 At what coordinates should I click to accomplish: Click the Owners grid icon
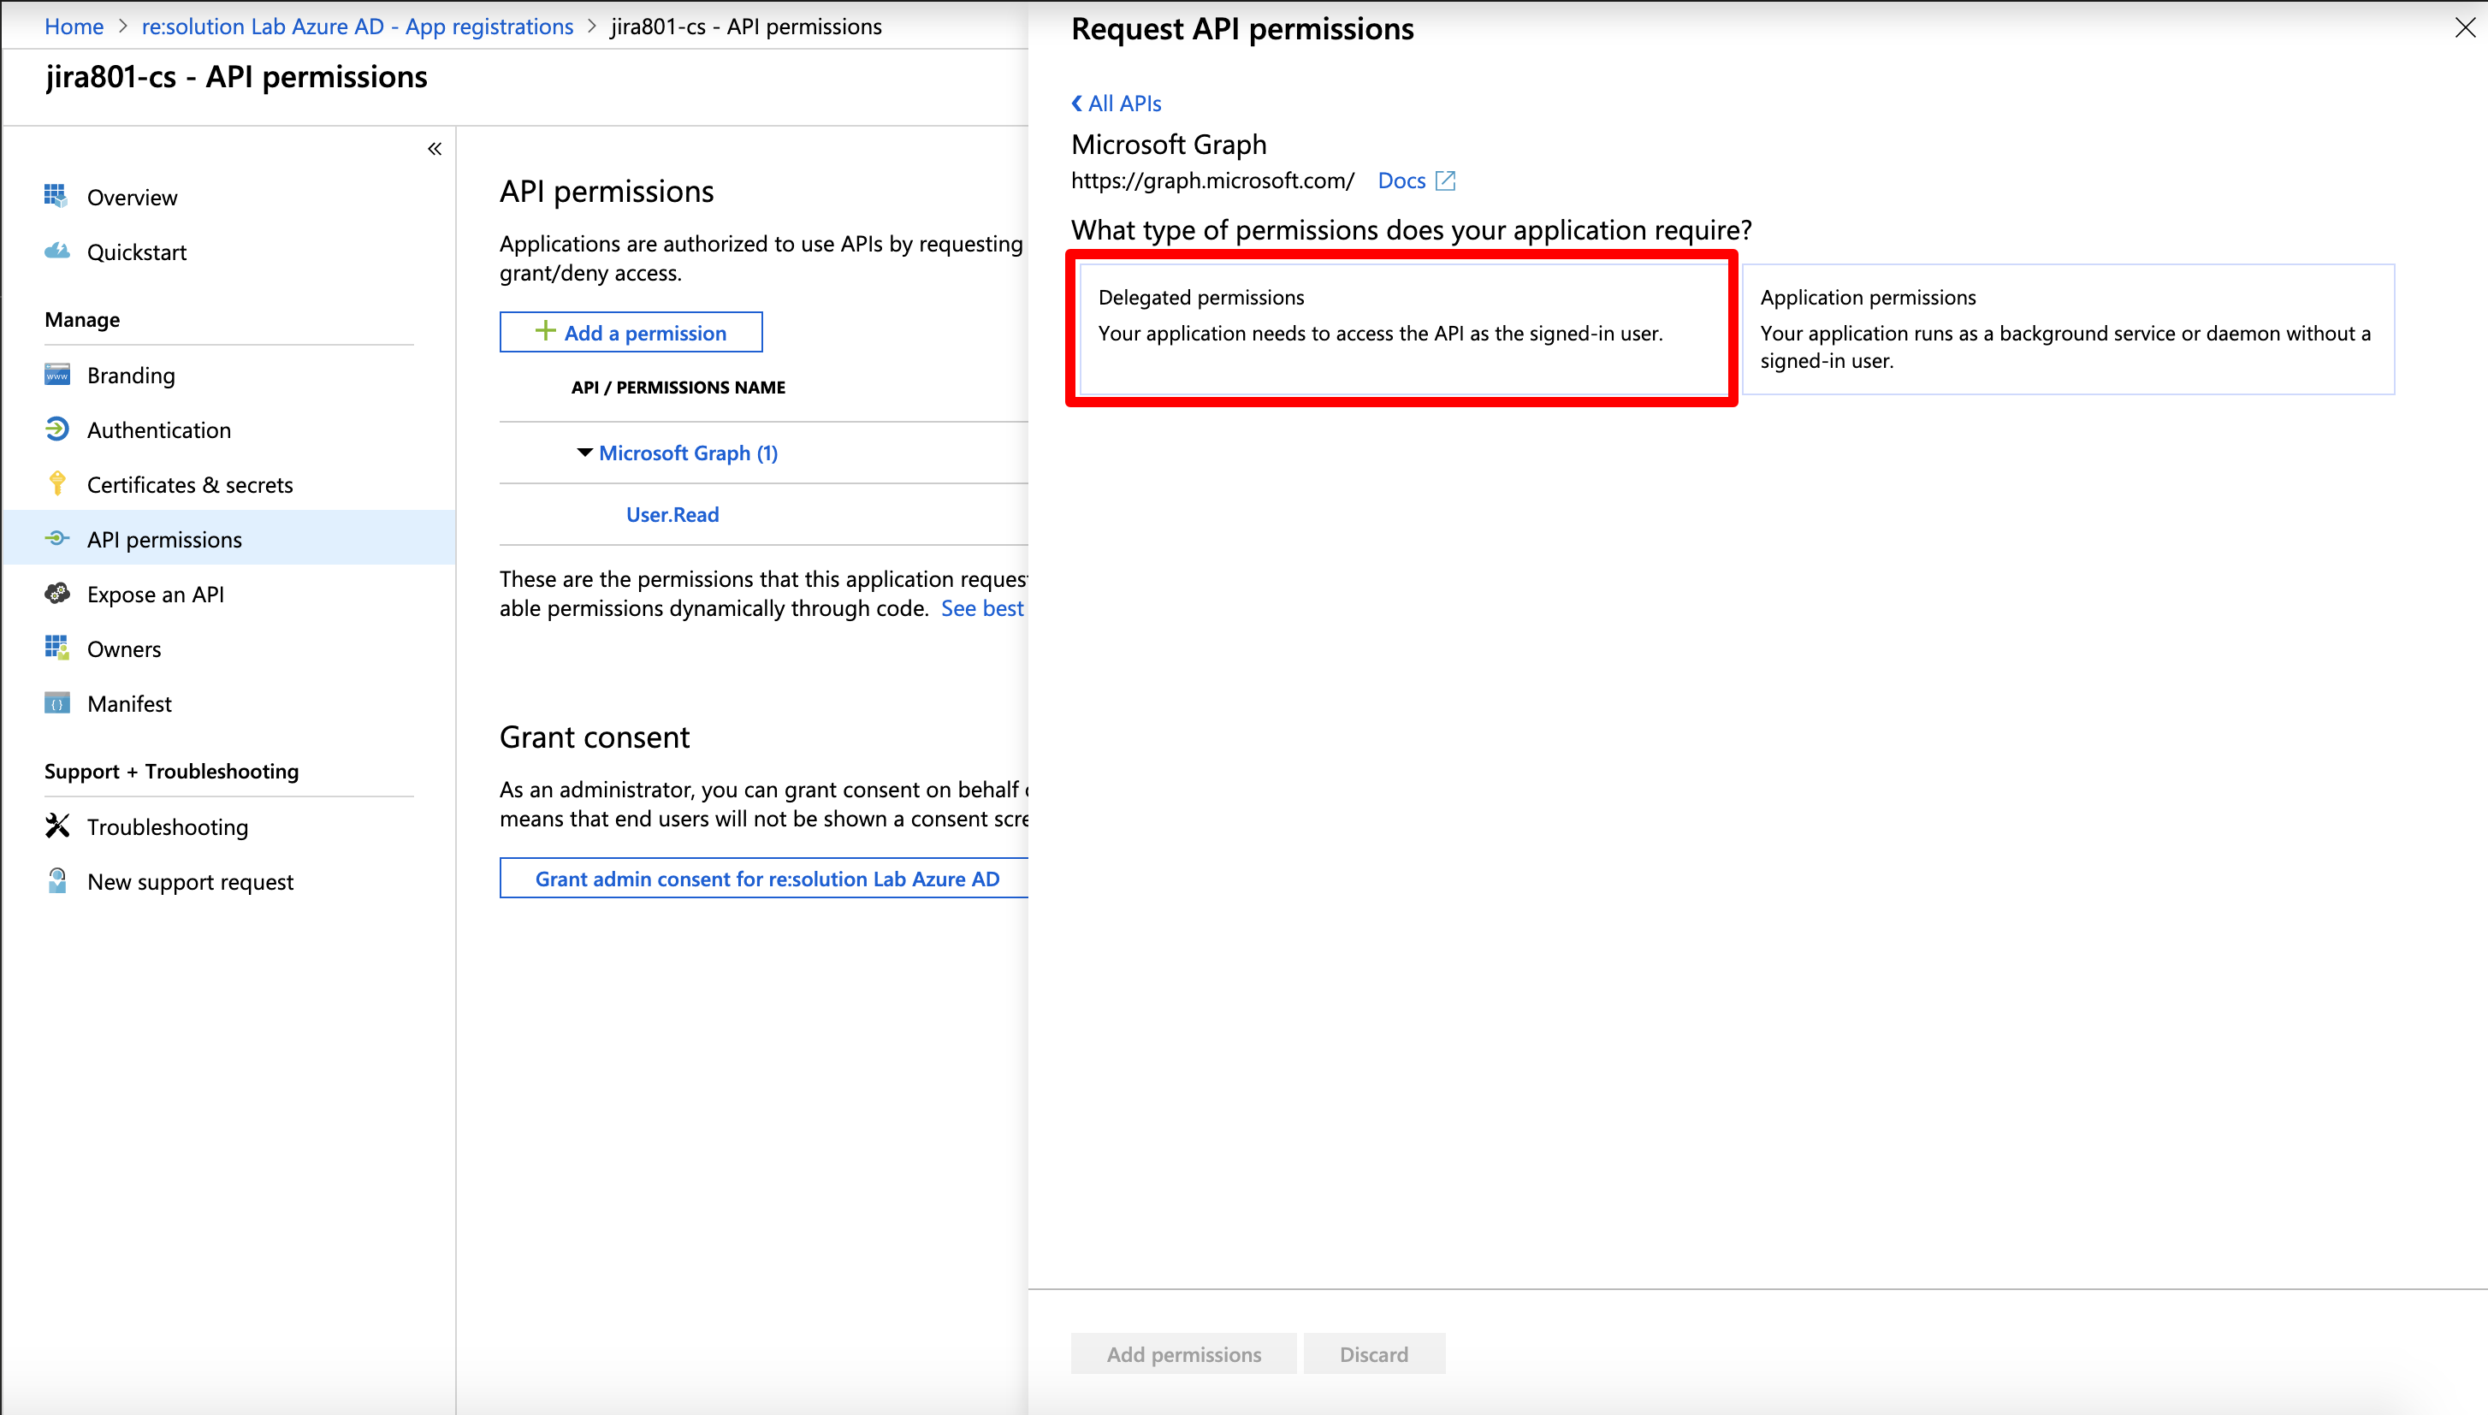(x=56, y=648)
